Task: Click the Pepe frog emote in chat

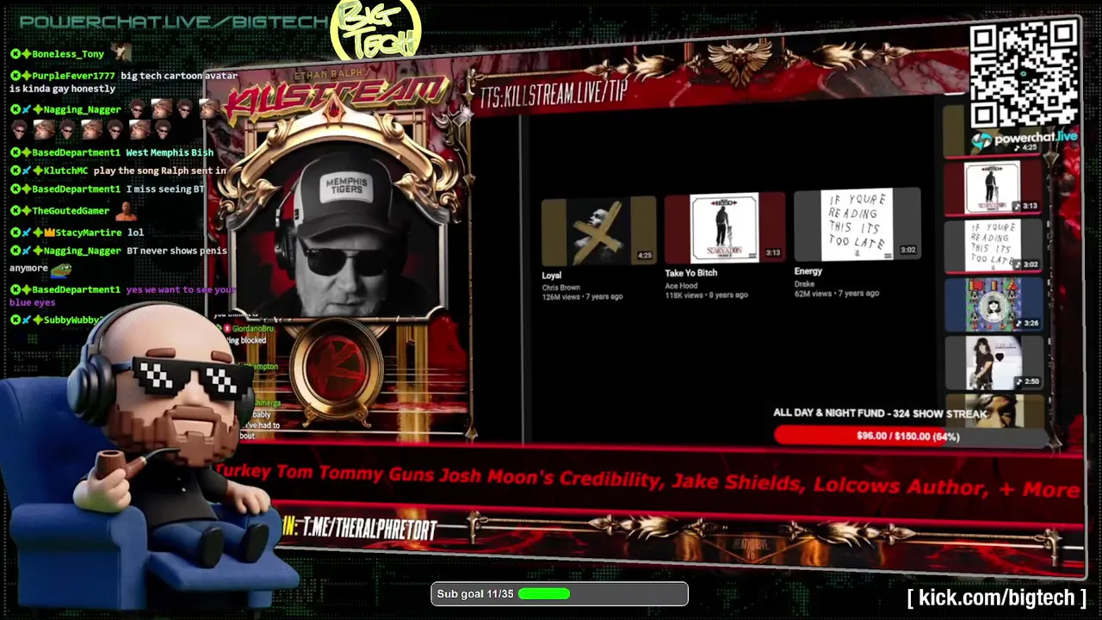Action: click(x=60, y=269)
